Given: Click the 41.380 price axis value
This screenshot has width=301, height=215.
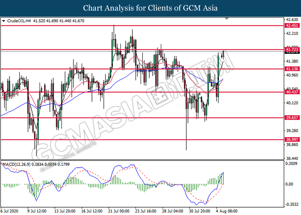Looking at the screenshot, I should click(x=292, y=61).
